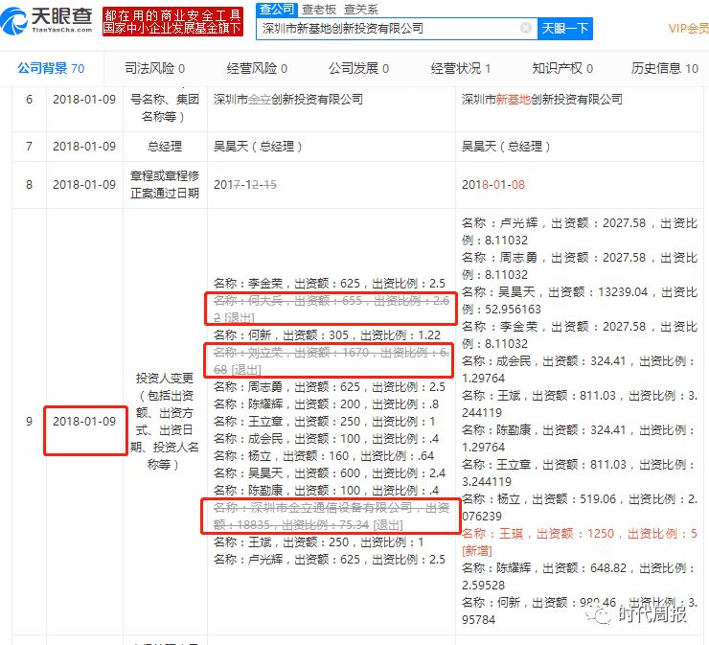The width and height of the screenshot is (709, 645).
Task: Select the line 吴昊天 出资额 13239.04
Action: tap(580, 300)
